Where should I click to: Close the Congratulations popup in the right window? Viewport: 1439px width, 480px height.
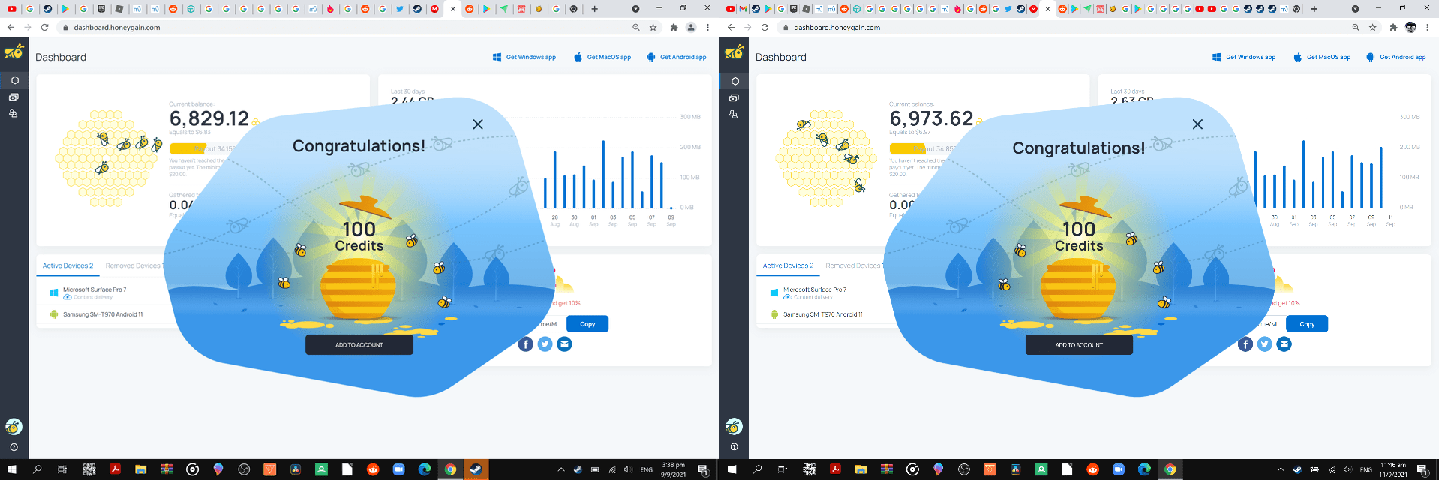point(1197,124)
